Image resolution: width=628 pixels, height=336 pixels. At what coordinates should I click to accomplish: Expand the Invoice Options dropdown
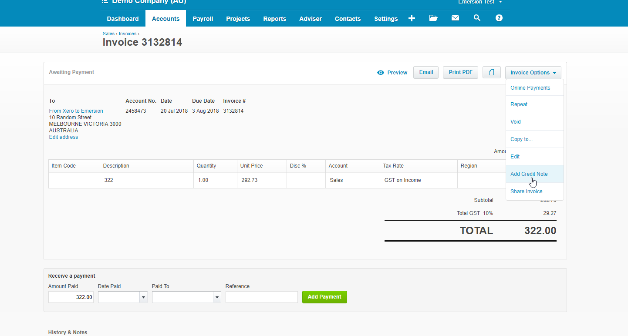coord(533,73)
